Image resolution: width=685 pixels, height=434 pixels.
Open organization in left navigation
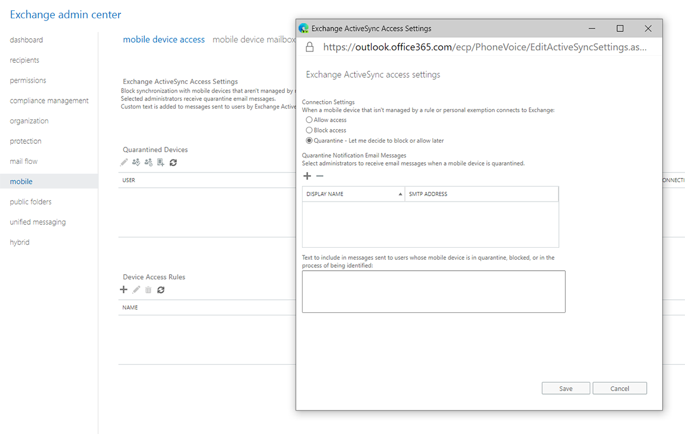click(x=29, y=121)
